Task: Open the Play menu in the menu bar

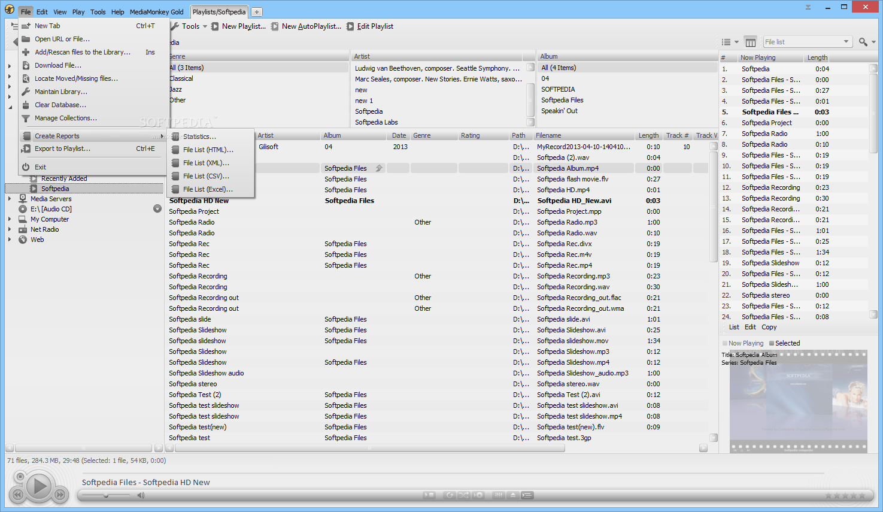Action: [x=78, y=12]
